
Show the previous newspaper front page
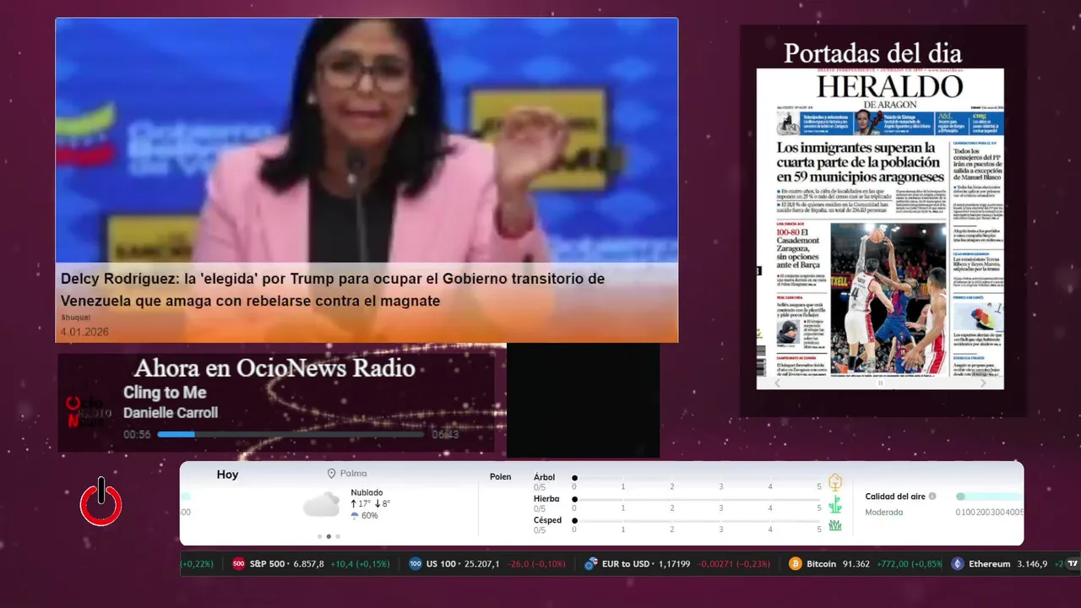779,383
